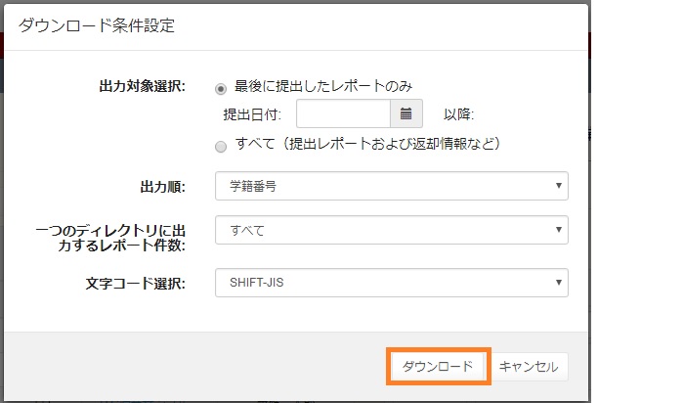This screenshot has width=684, height=403.
Task: Click the 提出日付 label text
Action: [252, 114]
